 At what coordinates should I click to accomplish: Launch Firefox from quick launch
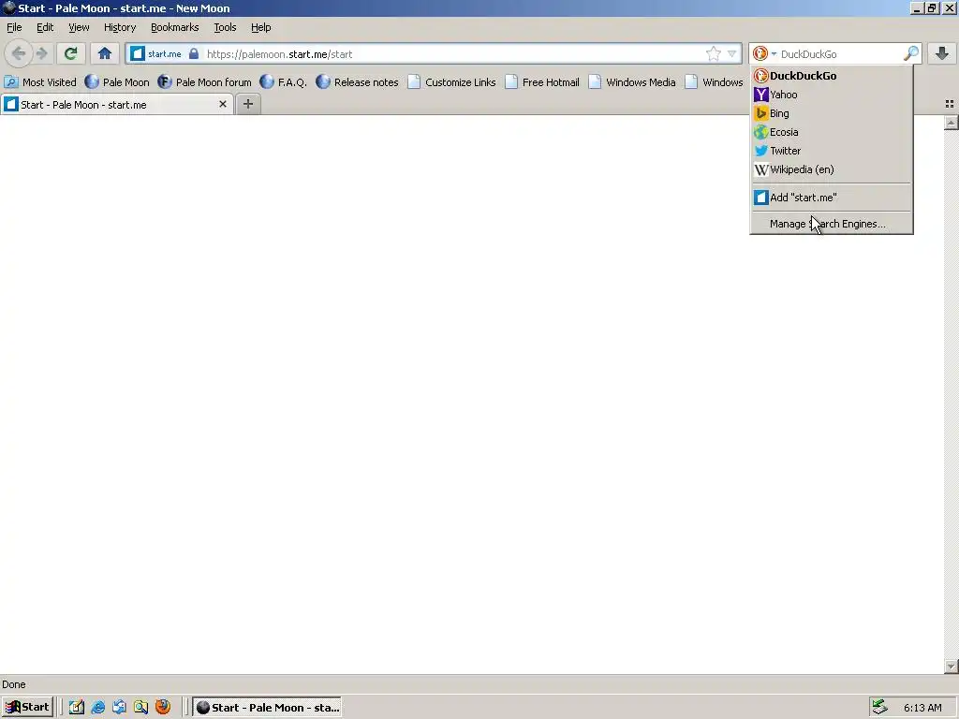pos(163,708)
